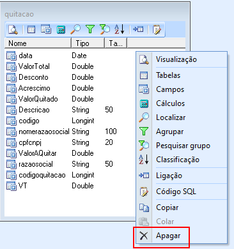This screenshot has width=234, height=249.
Task: Select the razaosocial field row
Action: (x=70, y=164)
